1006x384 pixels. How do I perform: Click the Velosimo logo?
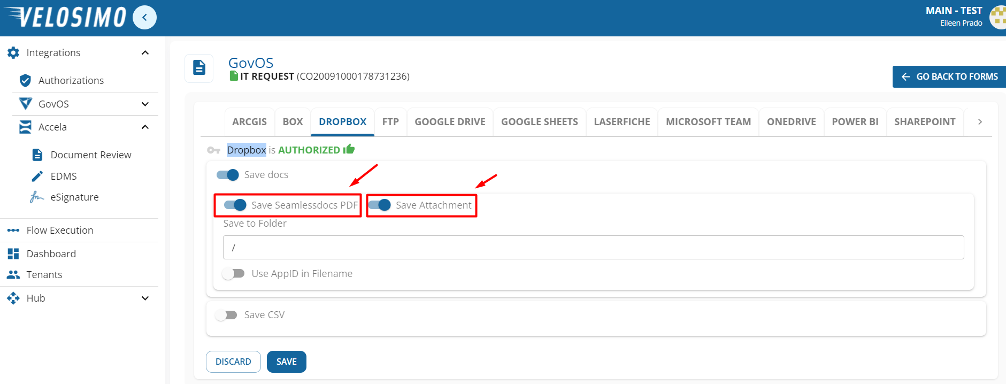(65, 17)
